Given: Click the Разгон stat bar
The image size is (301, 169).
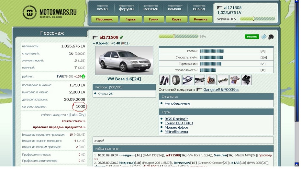Looking at the screenshot, I should [x=212, y=51].
